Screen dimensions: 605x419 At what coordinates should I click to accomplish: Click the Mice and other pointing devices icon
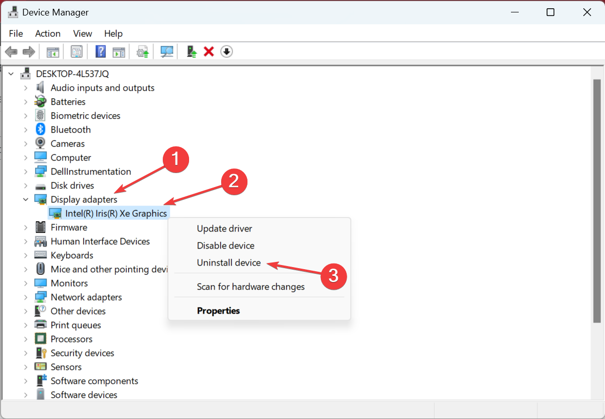point(40,269)
